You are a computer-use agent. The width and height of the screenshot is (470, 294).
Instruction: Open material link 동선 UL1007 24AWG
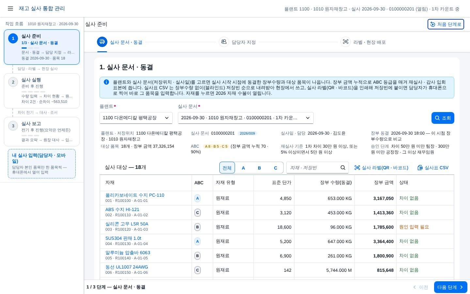[x=127, y=267]
